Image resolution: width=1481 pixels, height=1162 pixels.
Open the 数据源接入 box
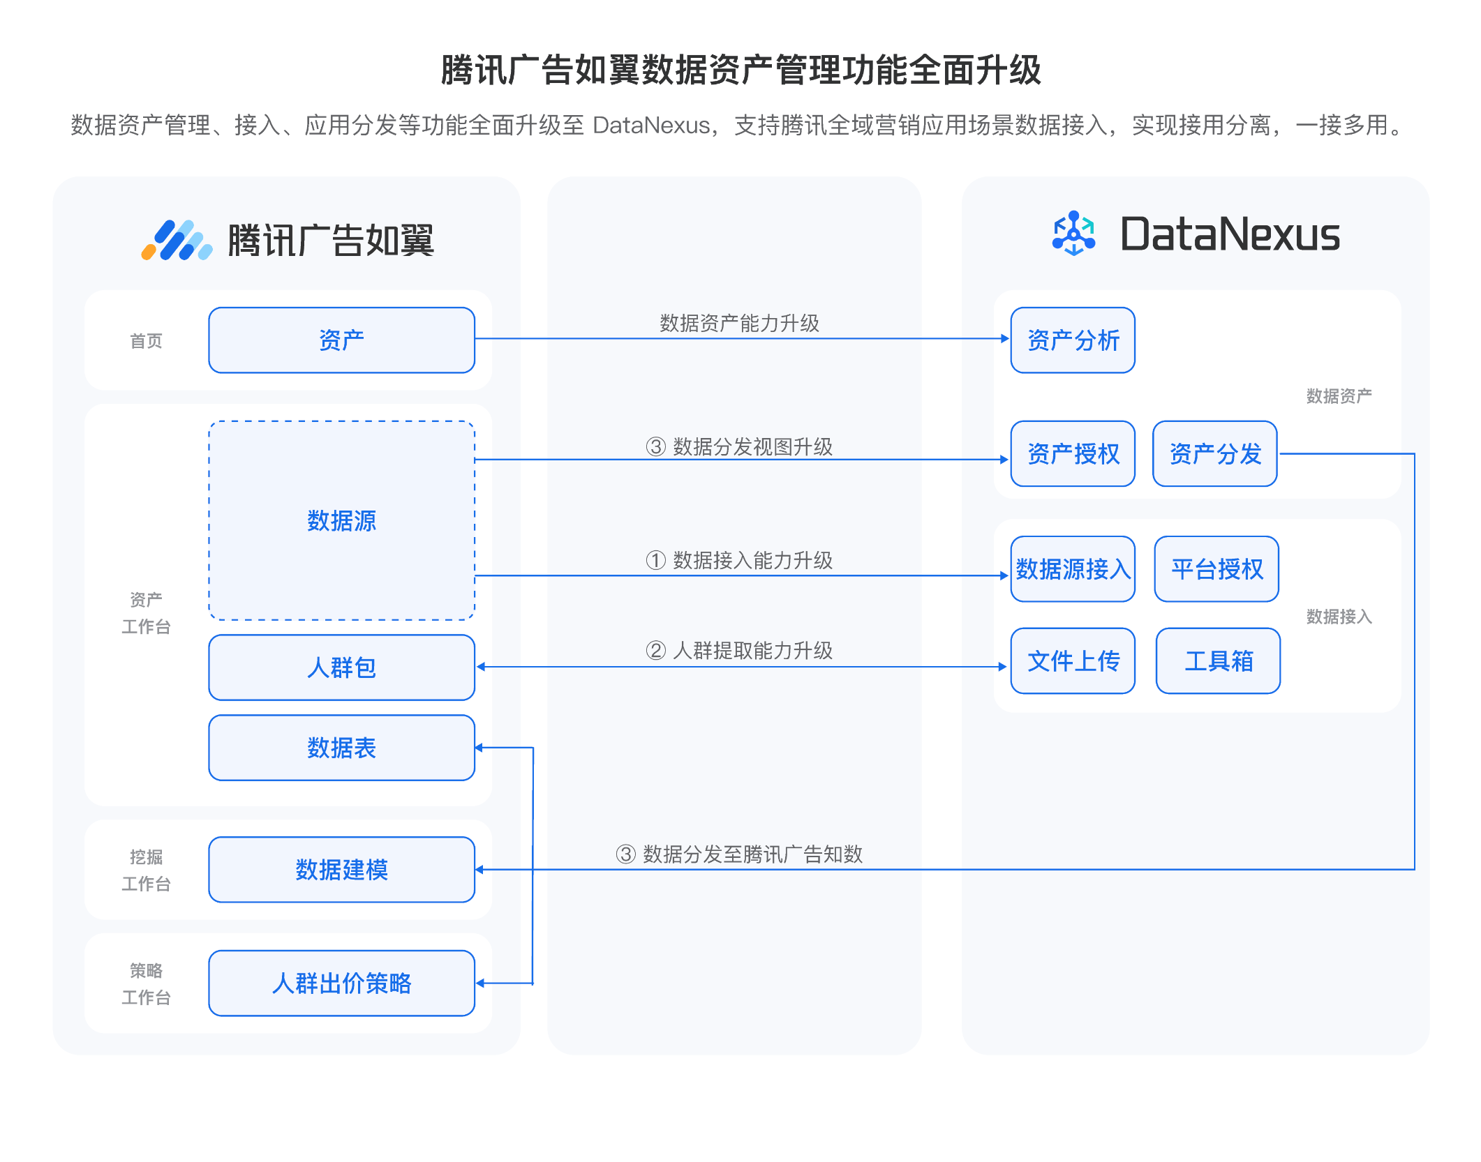click(1073, 569)
